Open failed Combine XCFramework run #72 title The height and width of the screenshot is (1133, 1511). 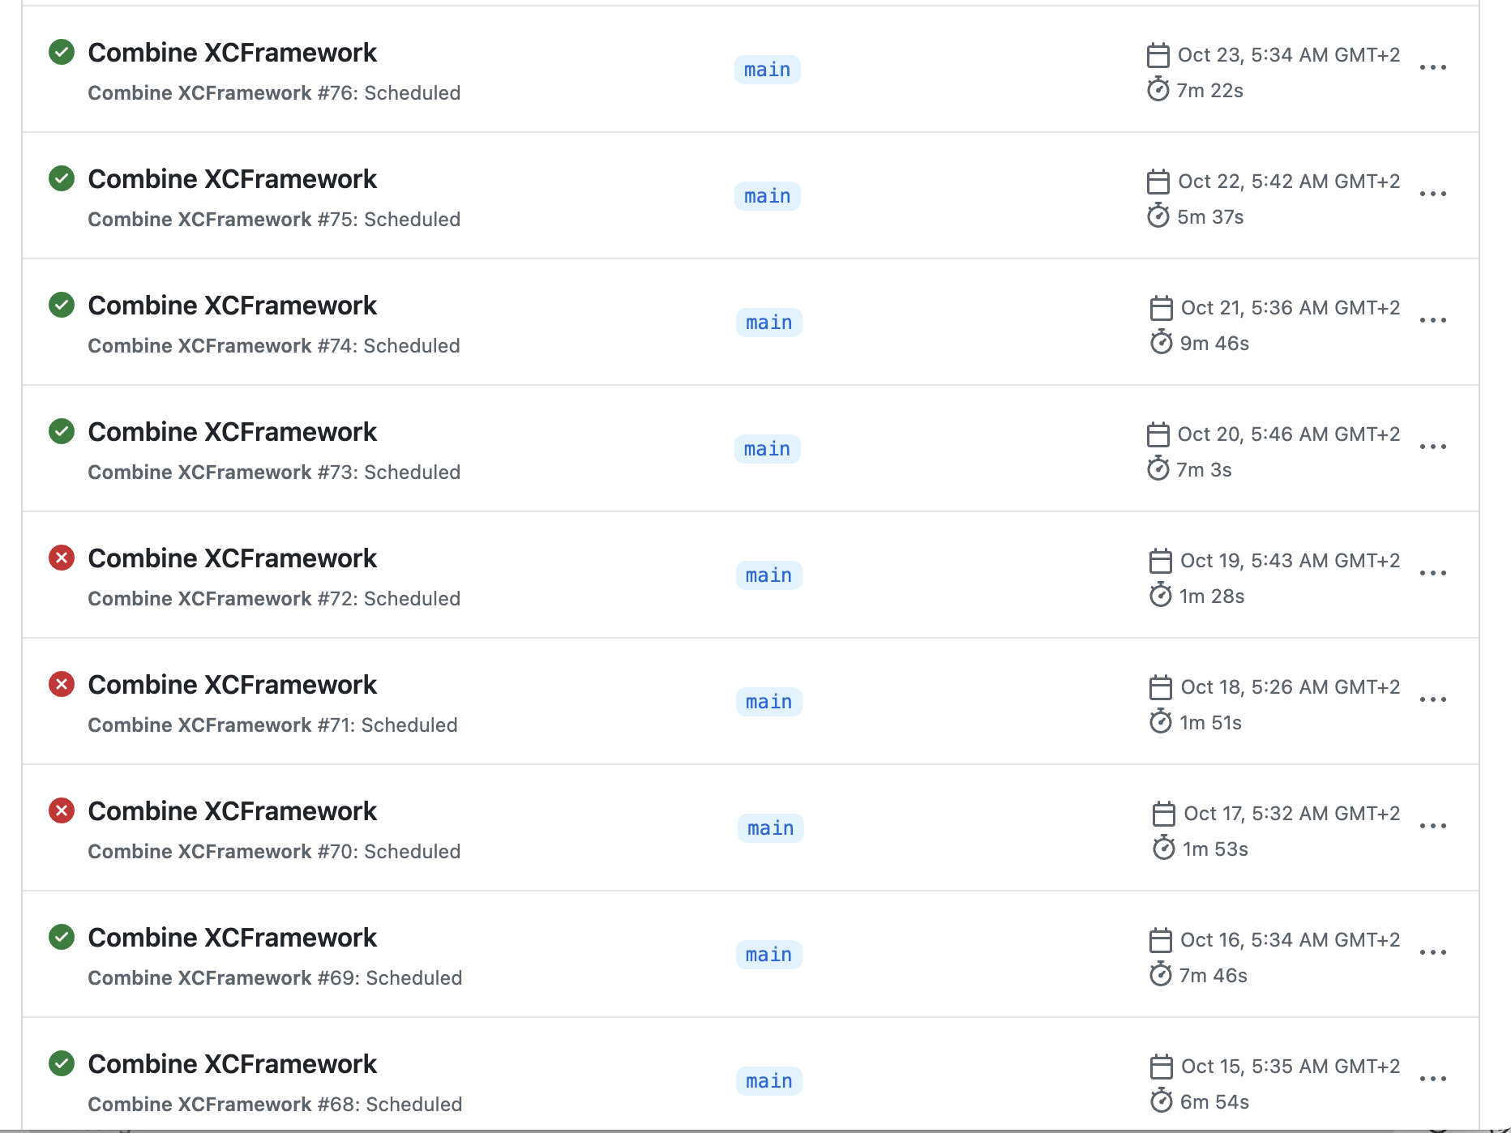pyautogui.click(x=232, y=558)
